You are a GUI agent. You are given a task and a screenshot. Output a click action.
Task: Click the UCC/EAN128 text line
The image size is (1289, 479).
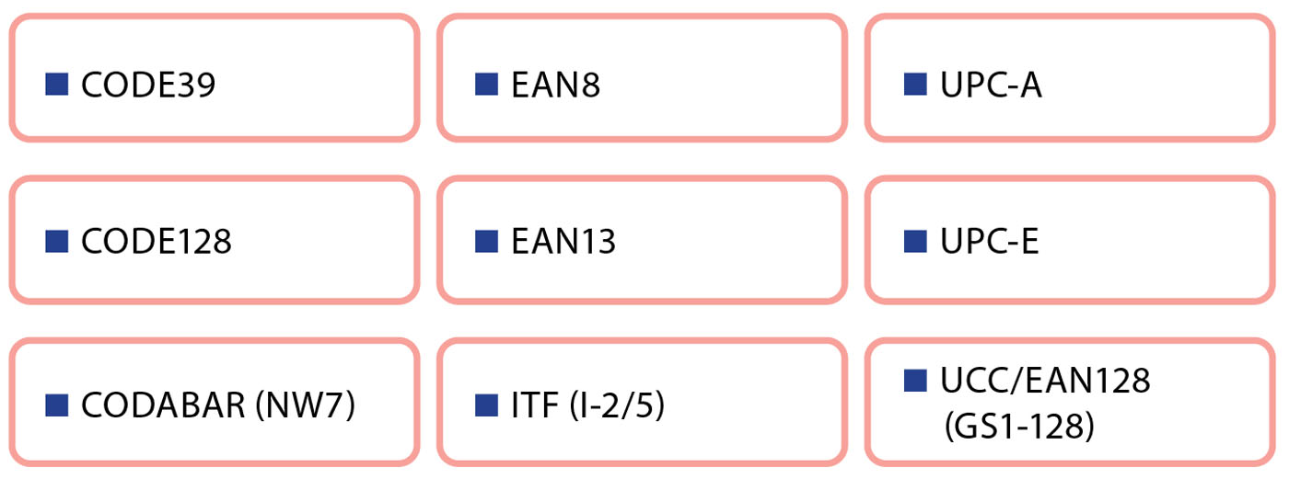[x=1046, y=380]
